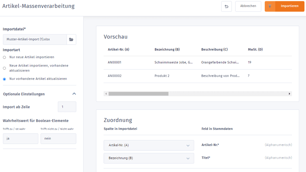This screenshot has width=306, height=172.
Task: Click the 'Beschreibung (C)' preview column header
Action: (x=215, y=50)
